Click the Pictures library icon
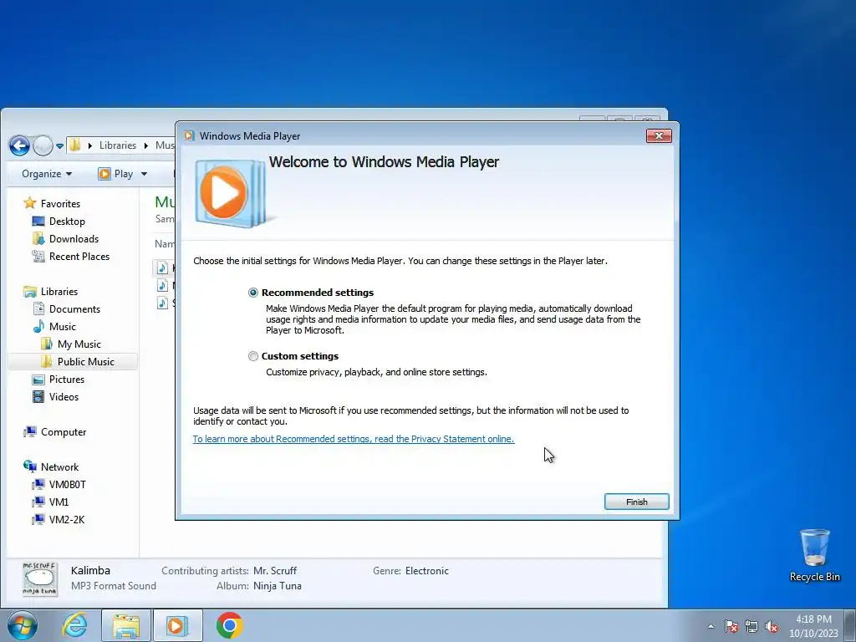Viewport: 856px width, 642px height. click(38, 380)
